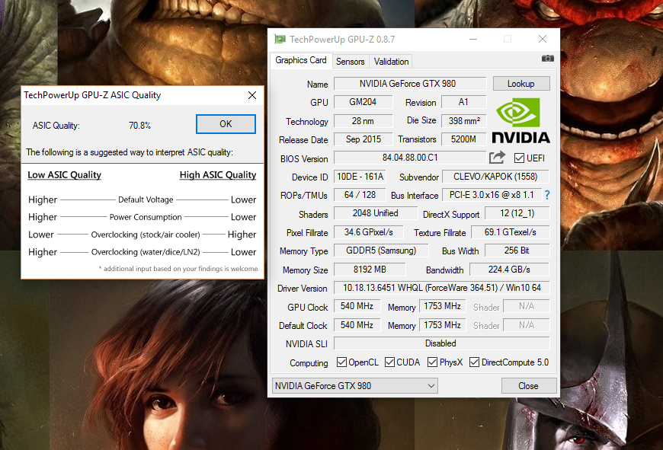The width and height of the screenshot is (663, 450).
Task: Toggle the OpenCL checkbox
Action: pyautogui.click(x=341, y=362)
